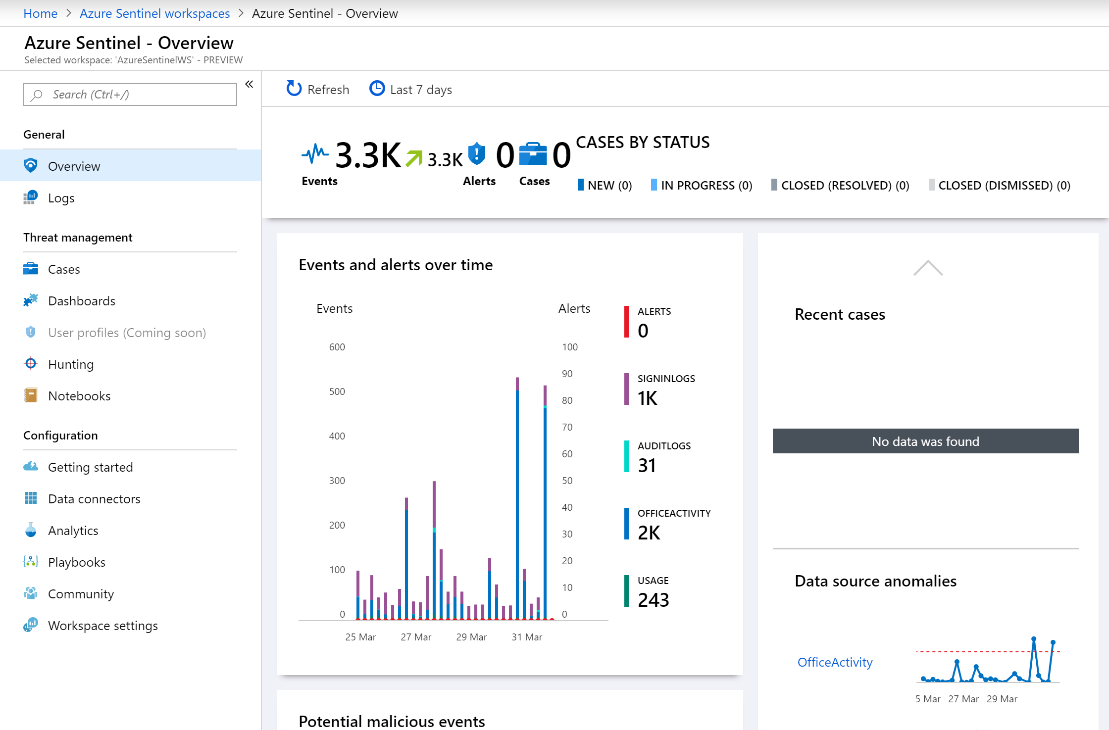The width and height of the screenshot is (1109, 730).
Task: Click the Analytics flask icon
Action: 31,530
